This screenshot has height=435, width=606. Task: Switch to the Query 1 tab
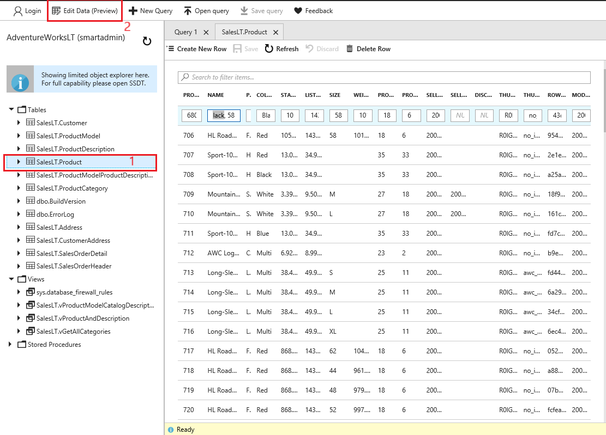coord(186,32)
